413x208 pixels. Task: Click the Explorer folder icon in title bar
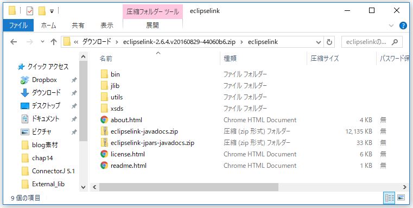click(12, 11)
